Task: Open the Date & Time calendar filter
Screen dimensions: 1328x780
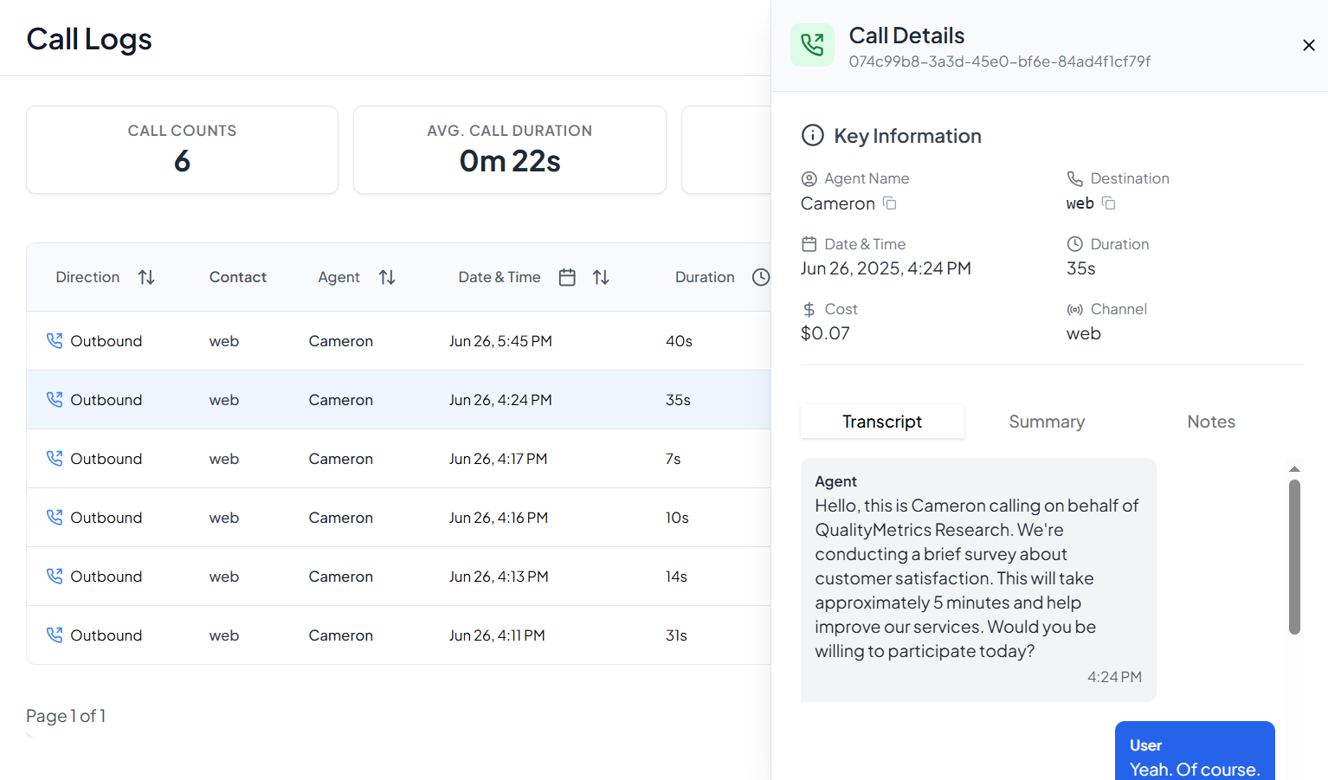Action: (x=567, y=277)
